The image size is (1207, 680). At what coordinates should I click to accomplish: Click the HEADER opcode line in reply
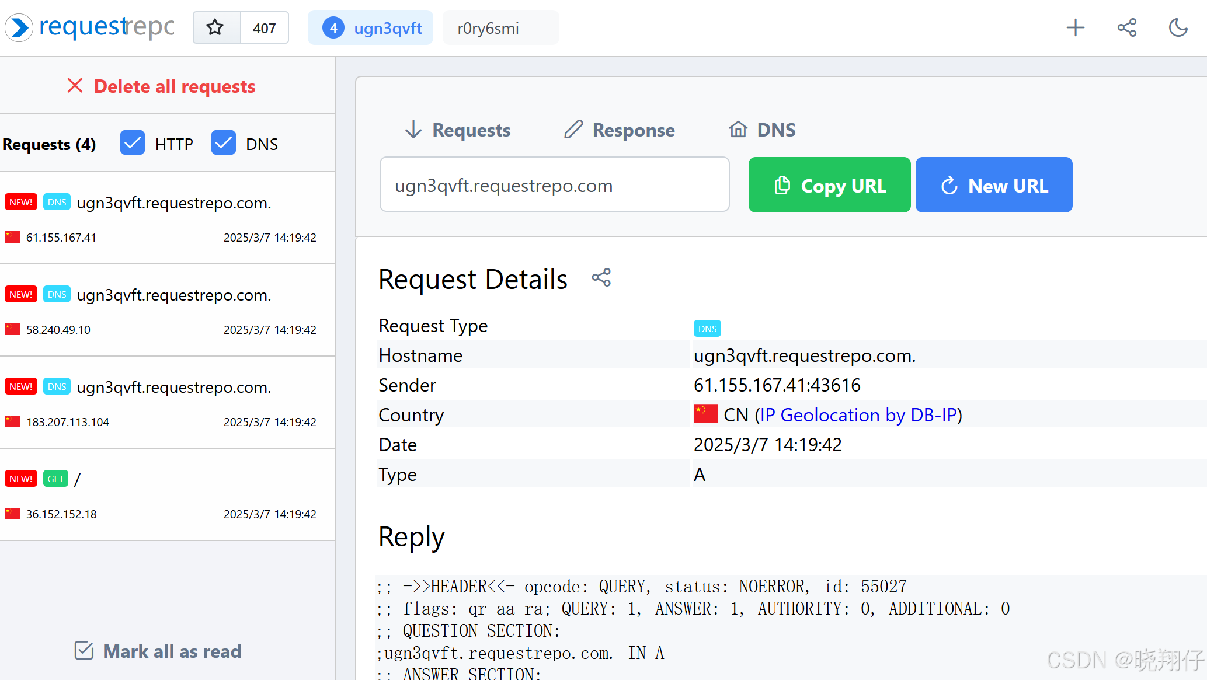[x=642, y=587]
